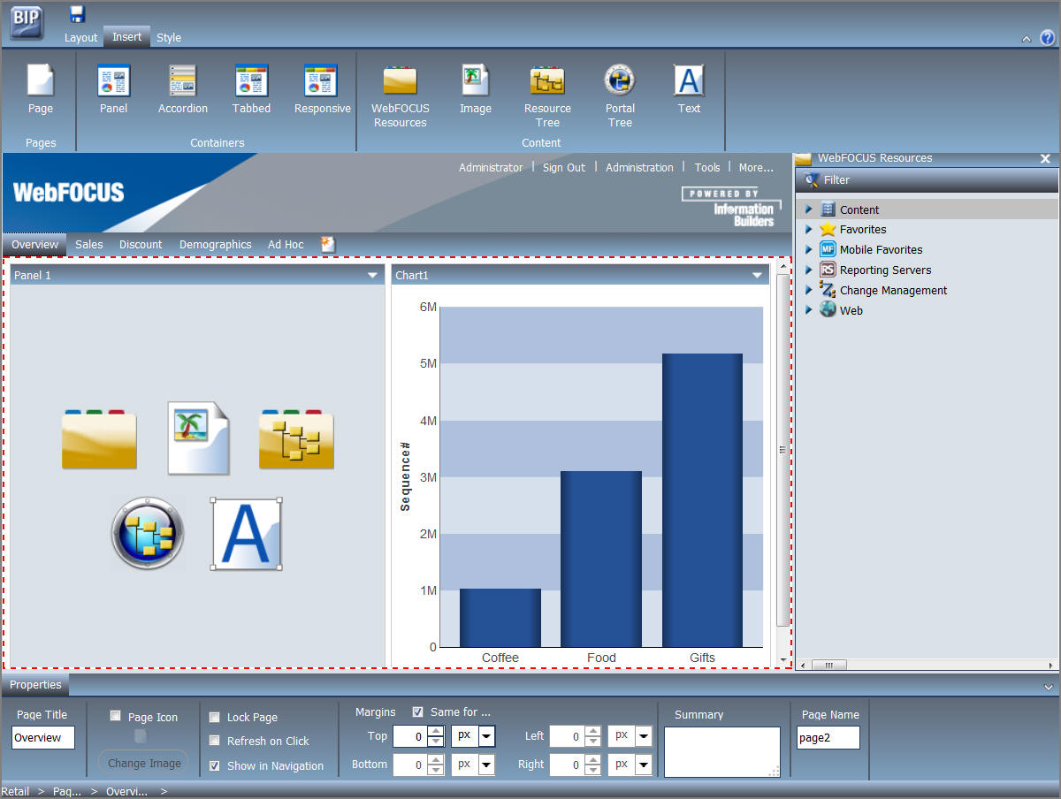Image resolution: width=1061 pixels, height=799 pixels.
Task: Open the Administration link
Action: (639, 167)
